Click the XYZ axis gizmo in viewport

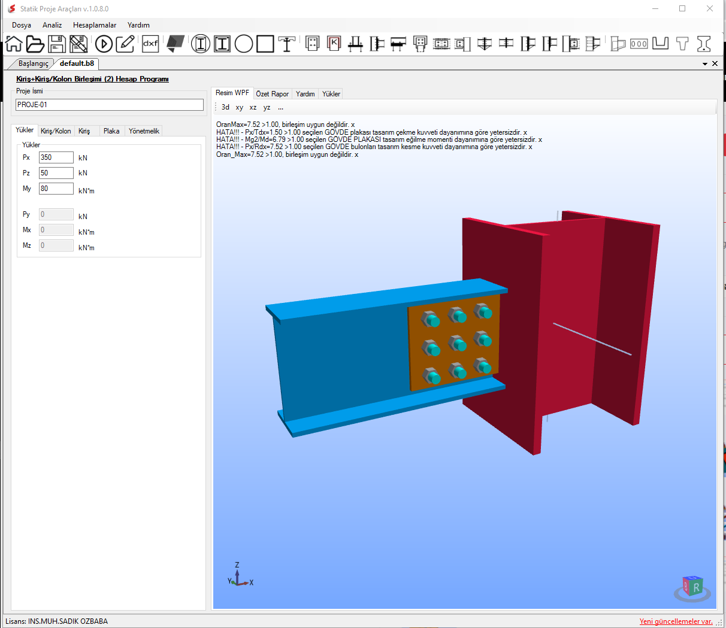click(x=240, y=575)
